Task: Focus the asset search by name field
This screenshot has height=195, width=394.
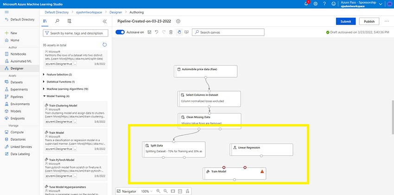Action: (76, 33)
